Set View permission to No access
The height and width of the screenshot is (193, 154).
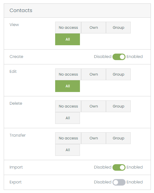pyautogui.click(x=68, y=28)
